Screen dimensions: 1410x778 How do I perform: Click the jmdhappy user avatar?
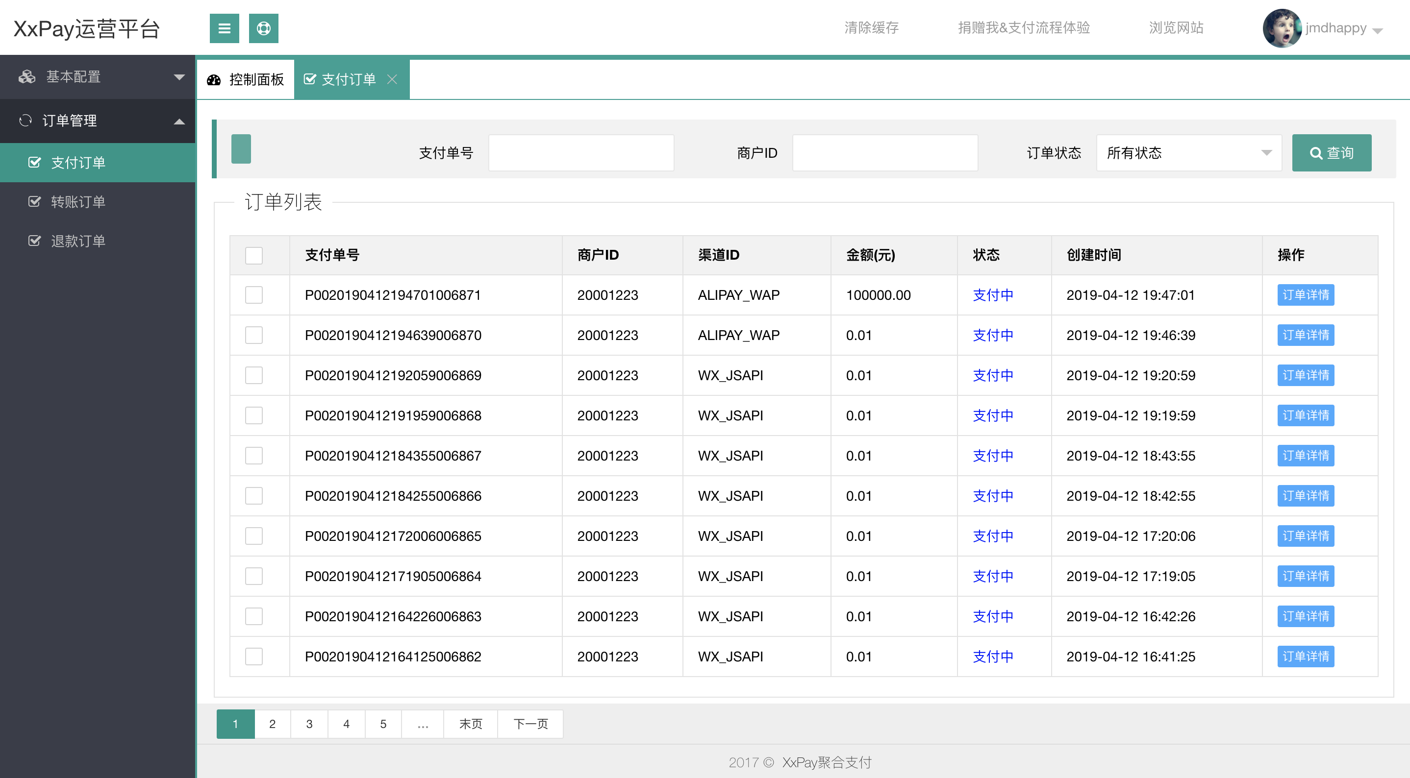tap(1281, 28)
